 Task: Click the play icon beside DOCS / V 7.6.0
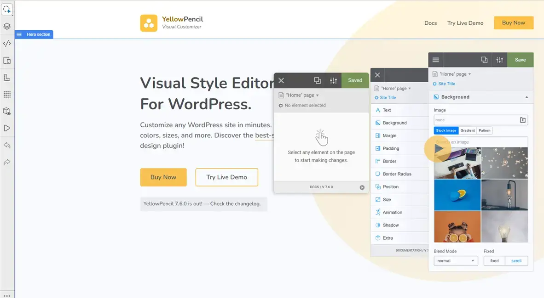coord(362,187)
